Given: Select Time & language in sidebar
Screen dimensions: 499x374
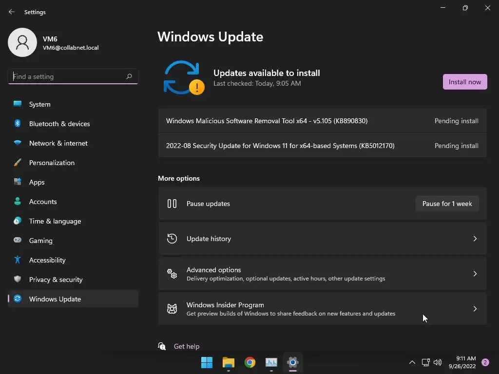Looking at the screenshot, I should [73, 221].
